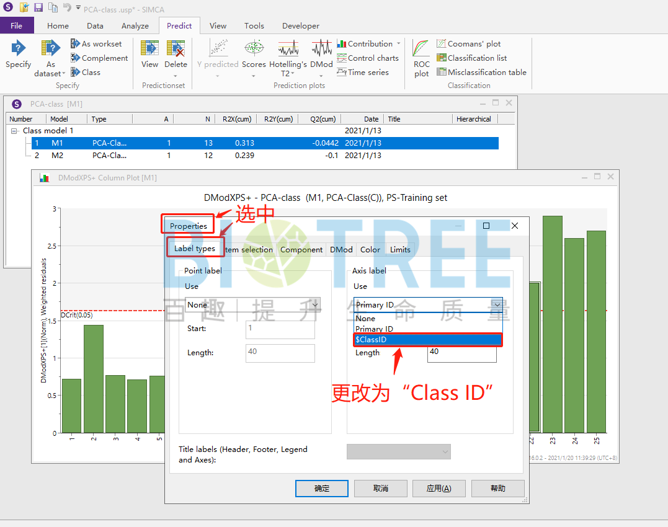The image size is (668, 527).
Task: Click the 应用(A) button
Action: [438, 489]
